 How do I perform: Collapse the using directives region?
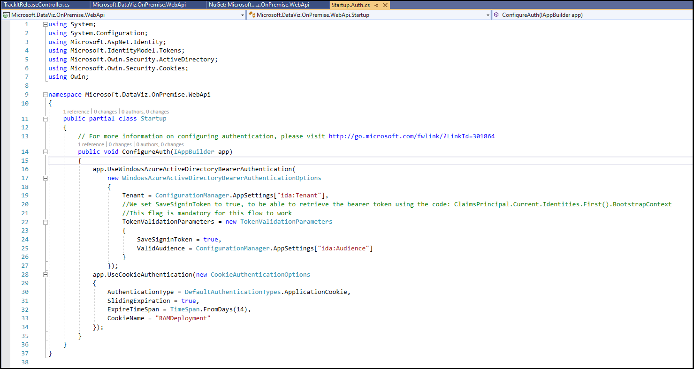tap(45, 24)
